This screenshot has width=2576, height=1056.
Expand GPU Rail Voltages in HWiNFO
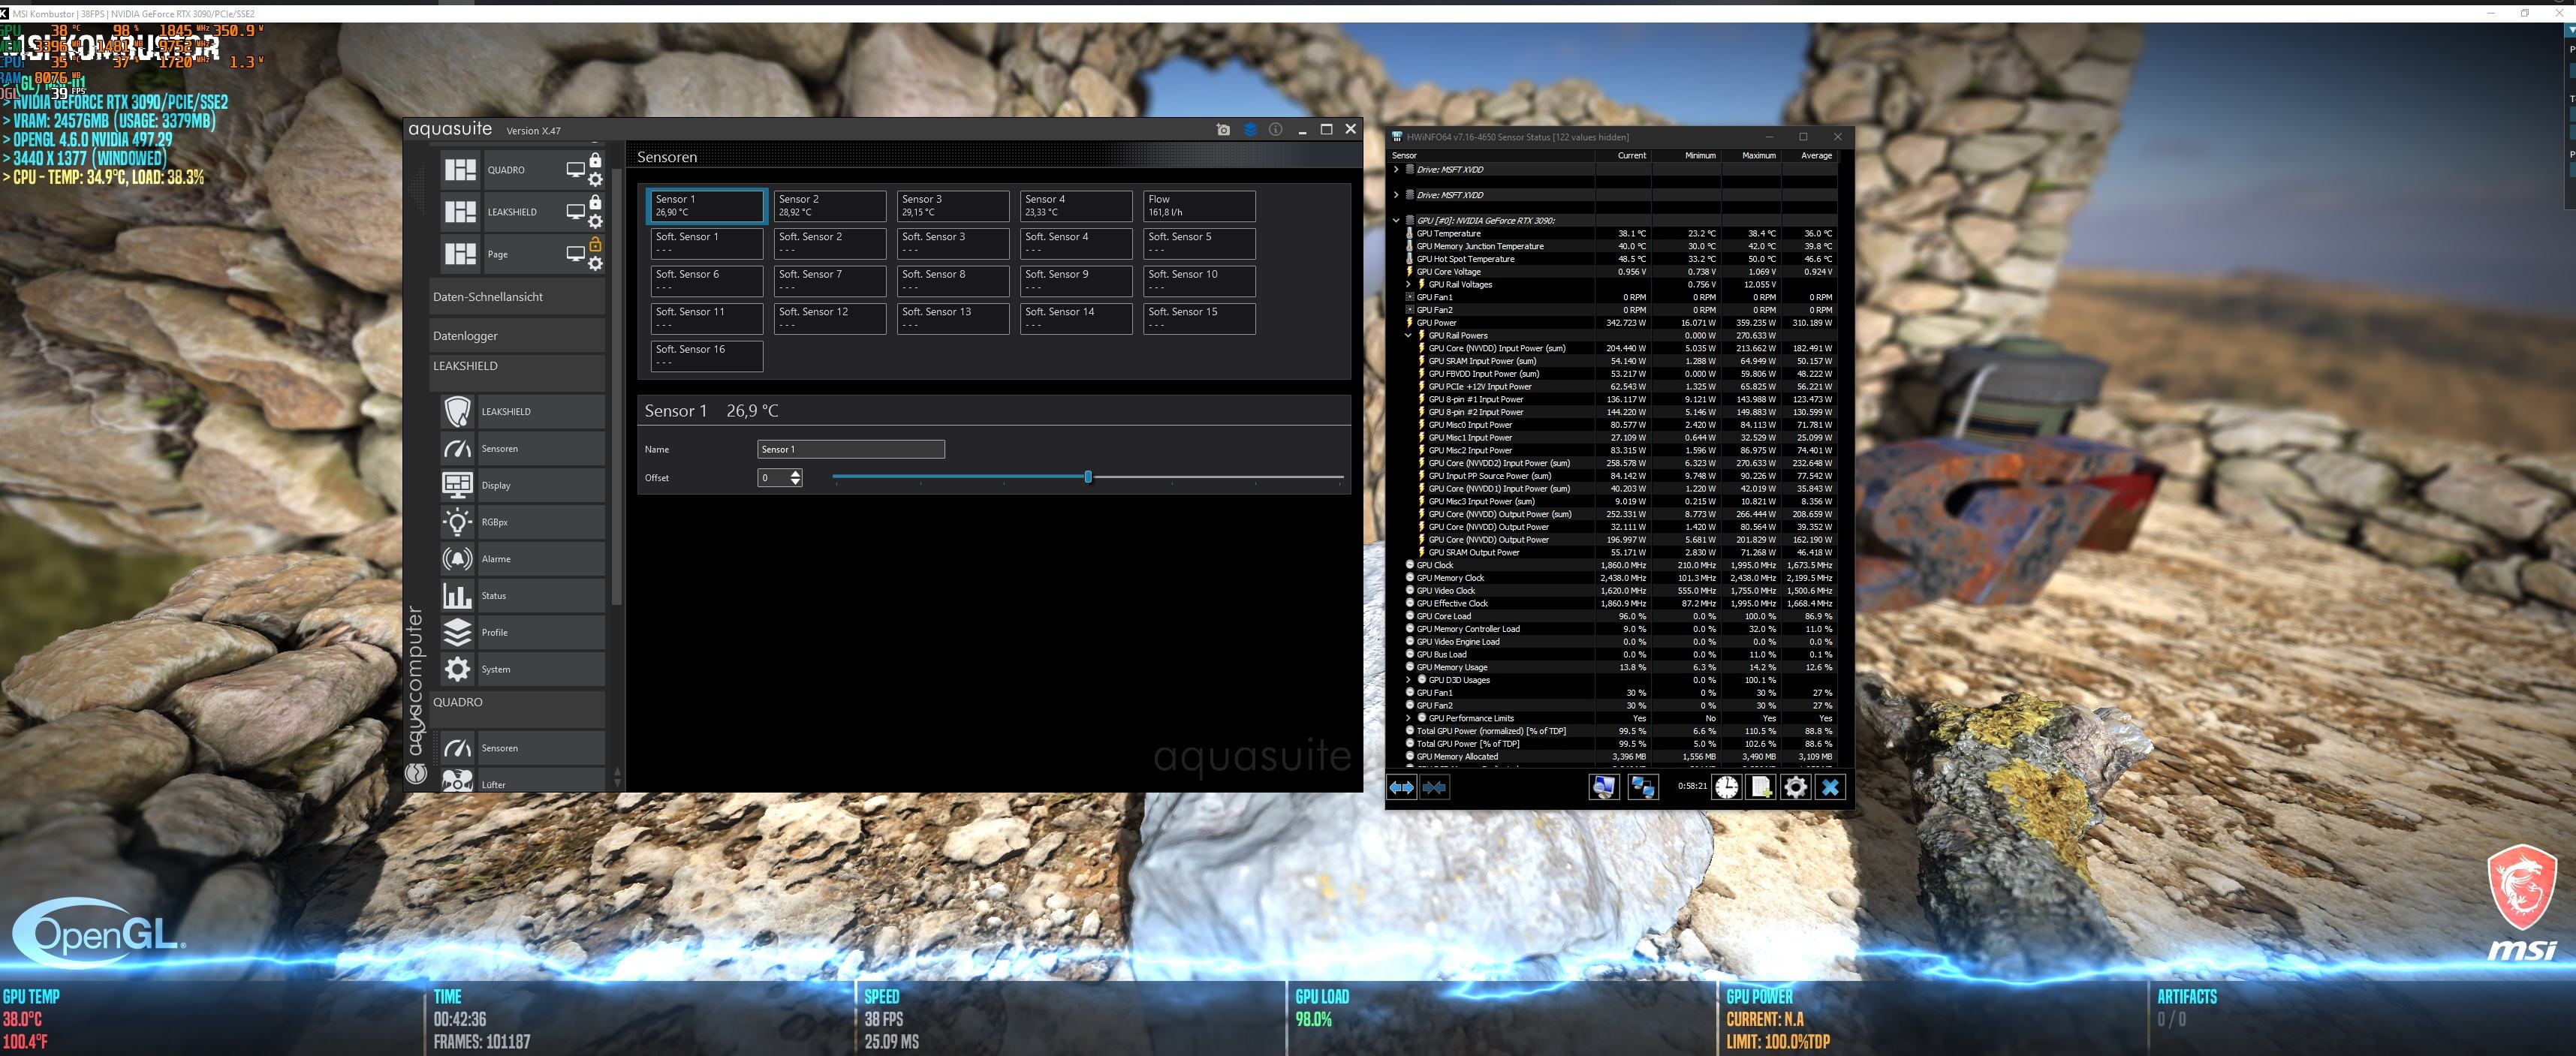[1408, 284]
